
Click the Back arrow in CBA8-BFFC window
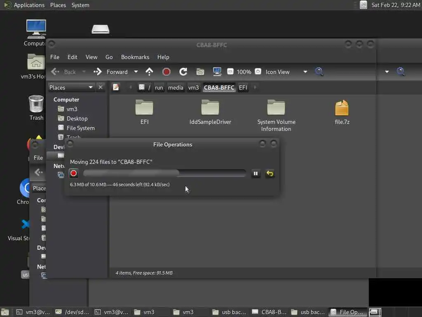pos(55,72)
